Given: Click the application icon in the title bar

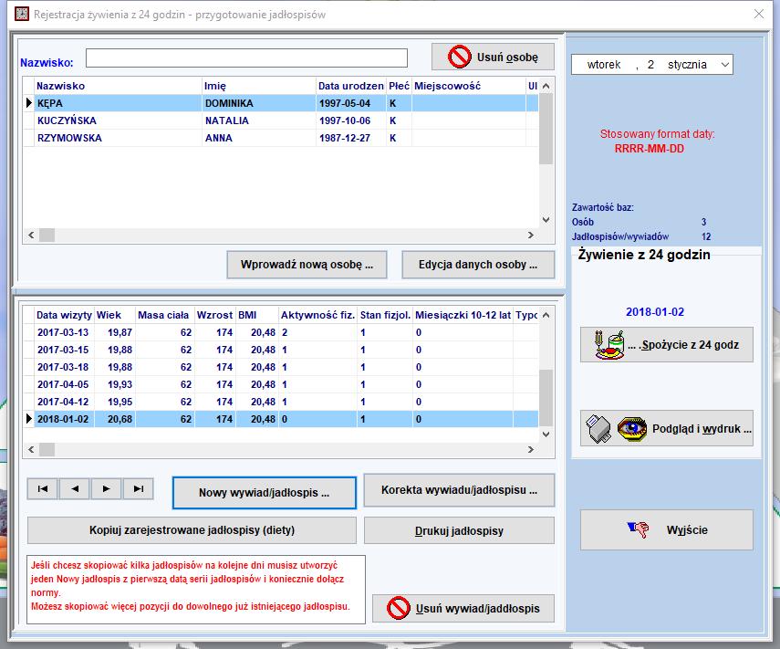Looking at the screenshot, I should [21, 14].
